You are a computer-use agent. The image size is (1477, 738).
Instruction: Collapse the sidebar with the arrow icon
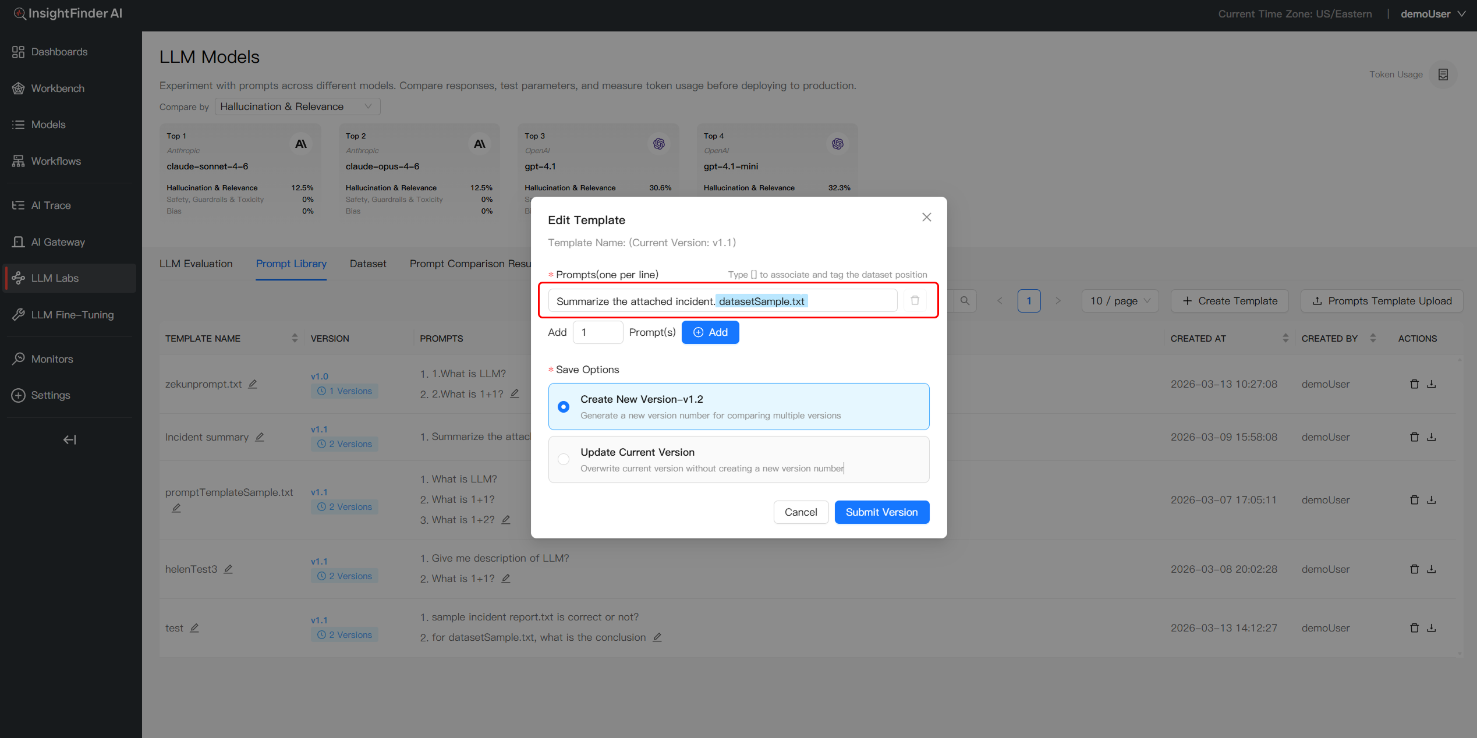(69, 439)
